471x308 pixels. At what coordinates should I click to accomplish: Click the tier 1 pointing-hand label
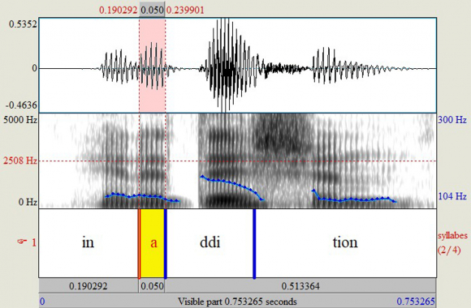tap(27, 242)
